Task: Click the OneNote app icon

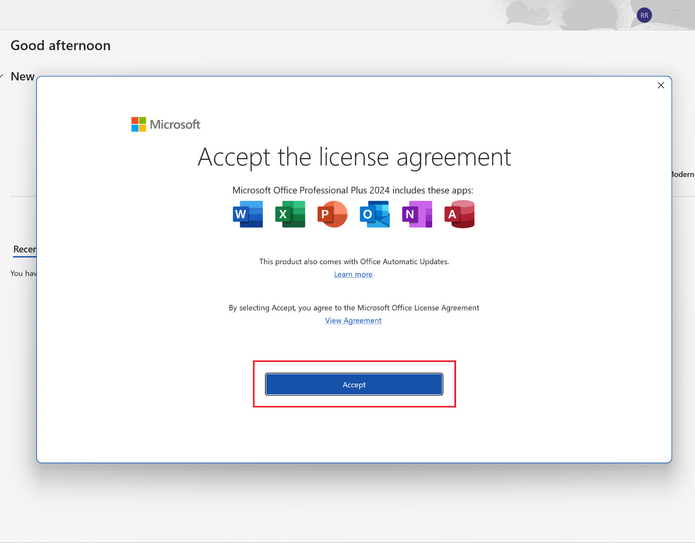Action: 417,214
